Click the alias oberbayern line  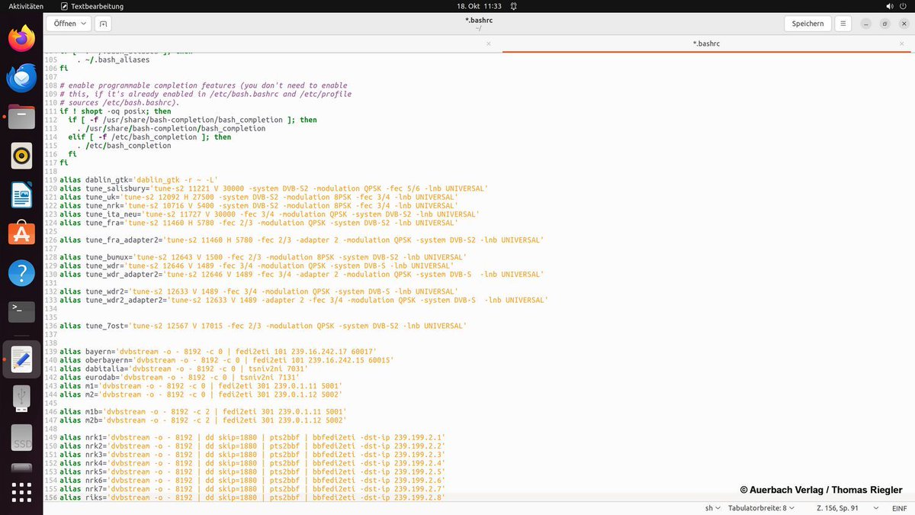pos(226,360)
